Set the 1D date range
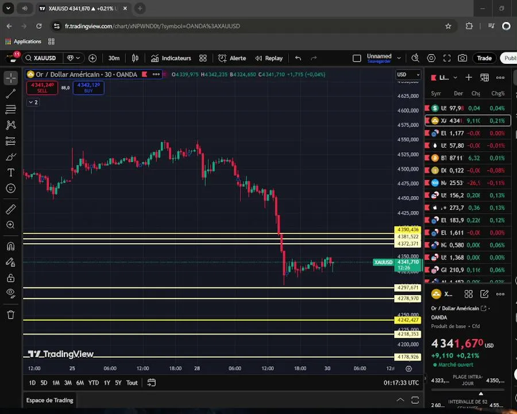Screen dimensions: 517x414 coord(32,382)
